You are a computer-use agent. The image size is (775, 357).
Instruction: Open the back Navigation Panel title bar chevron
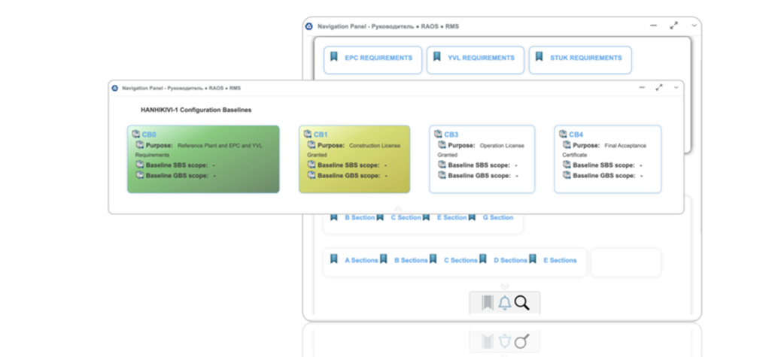pyautogui.click(x=694, y=26)
